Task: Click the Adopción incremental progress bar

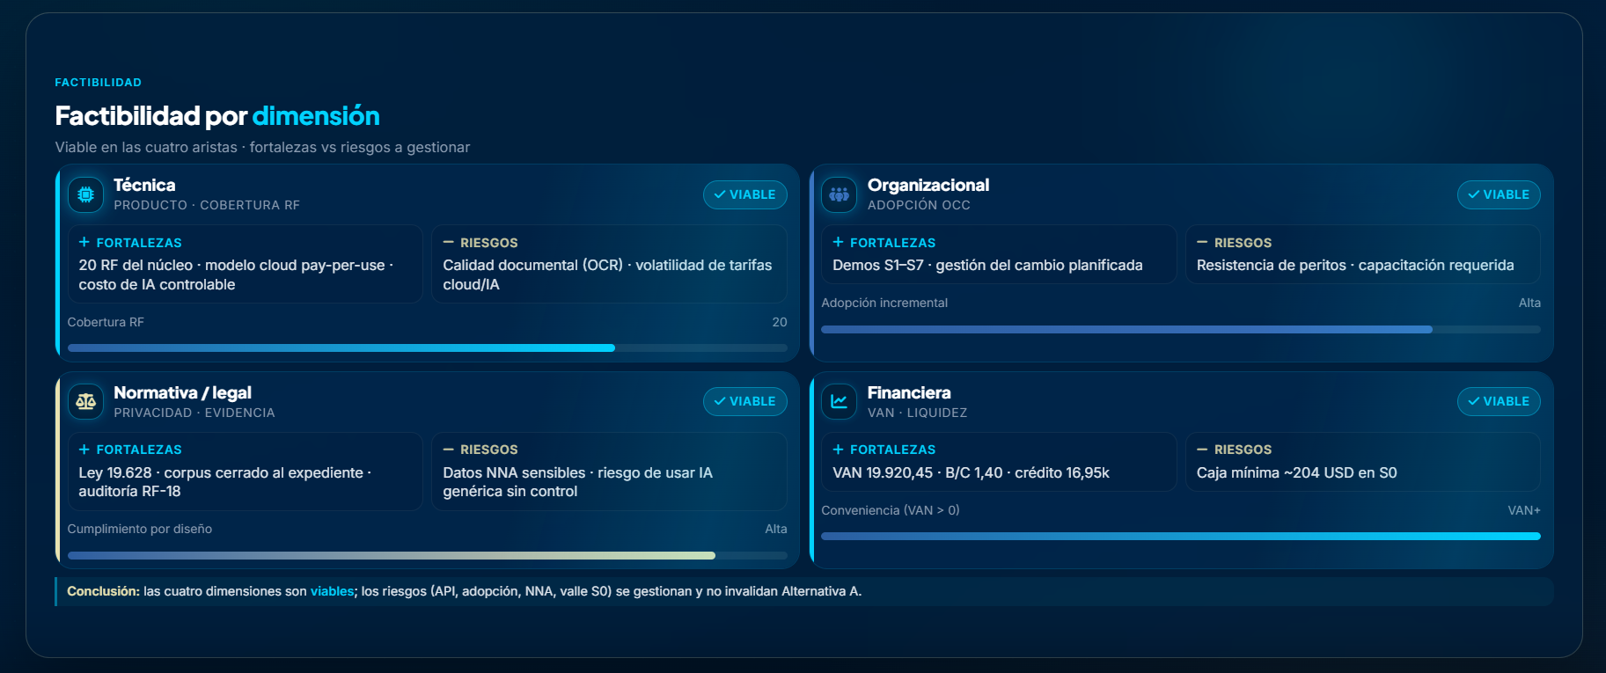Action: tap(1181, 329)
